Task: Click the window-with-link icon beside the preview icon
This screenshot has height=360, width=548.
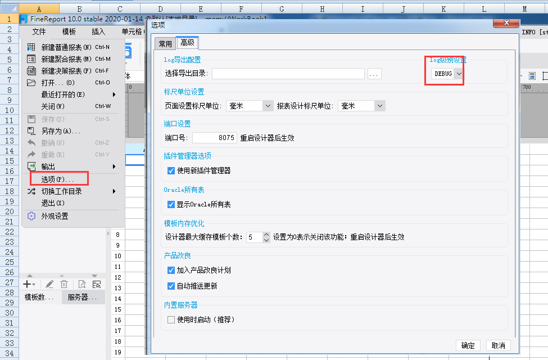Action: click(x=97, y=284)
